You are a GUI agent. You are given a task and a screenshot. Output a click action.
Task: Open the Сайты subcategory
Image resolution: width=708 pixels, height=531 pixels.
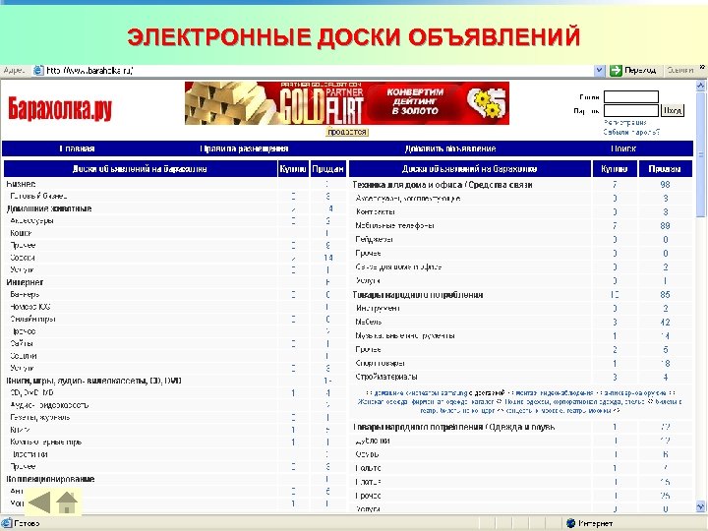point(22,343)
